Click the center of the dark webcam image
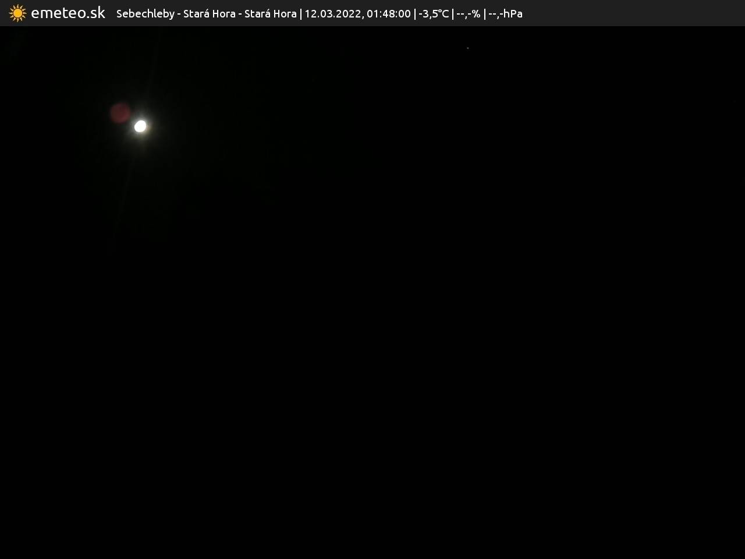 point(372,292)
